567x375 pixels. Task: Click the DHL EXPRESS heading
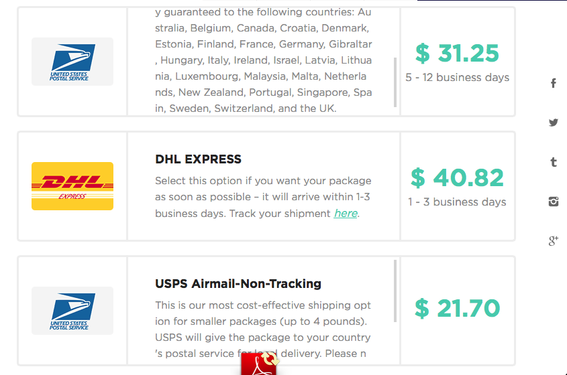coord(198,159)
